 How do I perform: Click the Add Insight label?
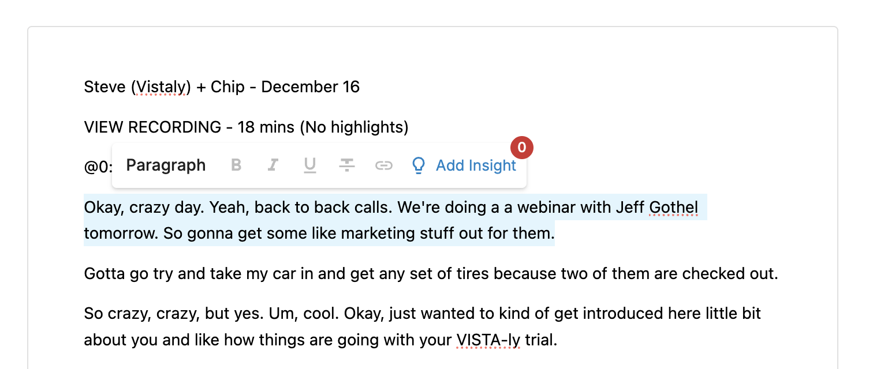pyautogui.click(x=476, y=165)
